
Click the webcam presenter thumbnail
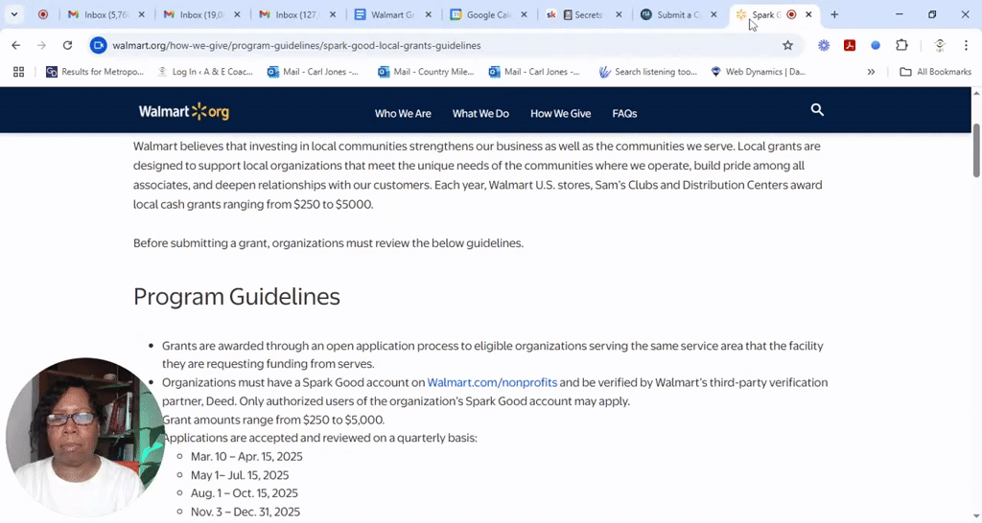85,437
